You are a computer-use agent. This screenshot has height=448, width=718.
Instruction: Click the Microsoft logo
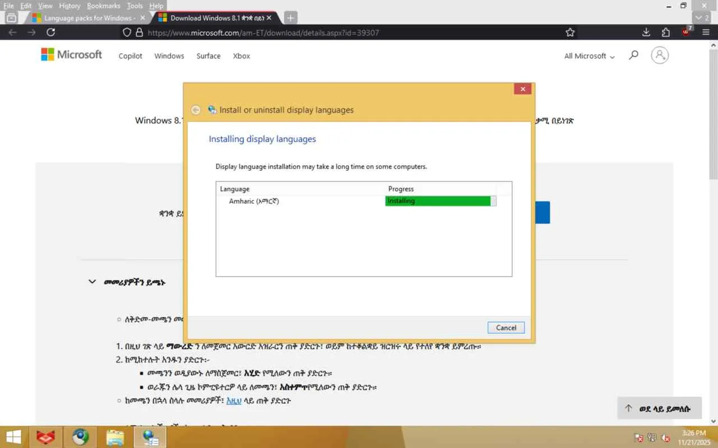[71, 55]
